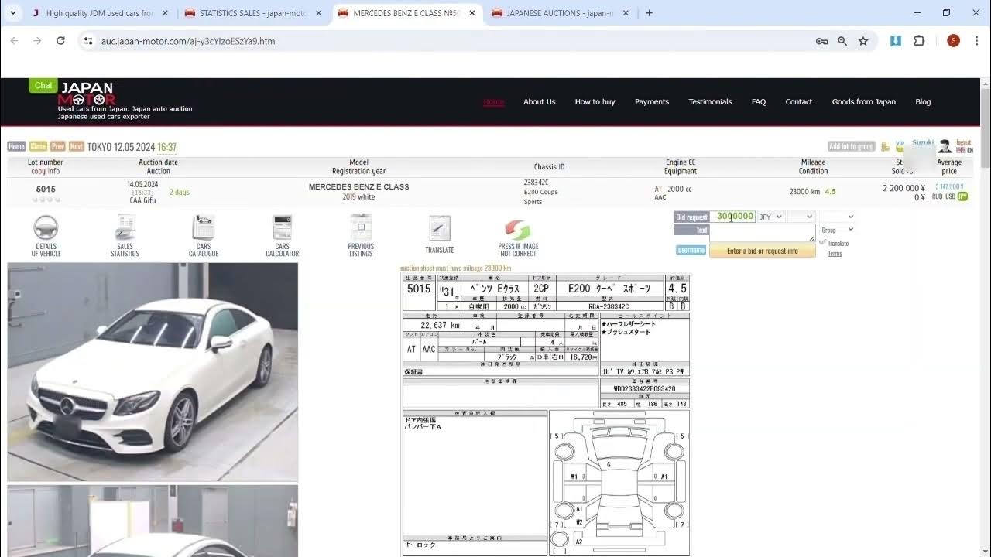The height and width of the screenshot is (557, 991).
Task: Click into the bid Text area
Action: click(763, 233)
